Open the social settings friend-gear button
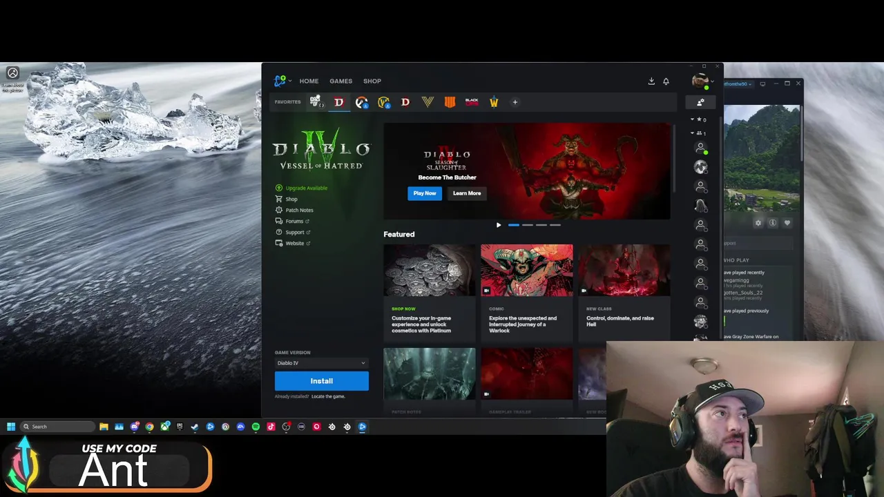884x497 pixels. pyautogui.click(x=700, y=102)
